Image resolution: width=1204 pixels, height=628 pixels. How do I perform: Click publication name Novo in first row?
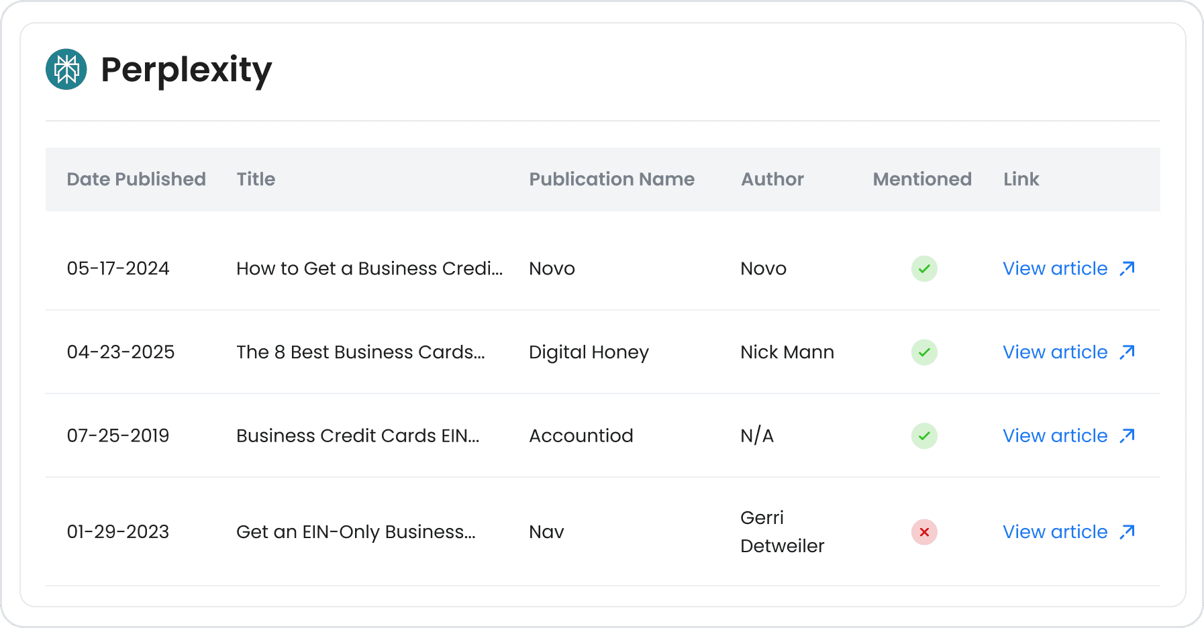[552, 268]
